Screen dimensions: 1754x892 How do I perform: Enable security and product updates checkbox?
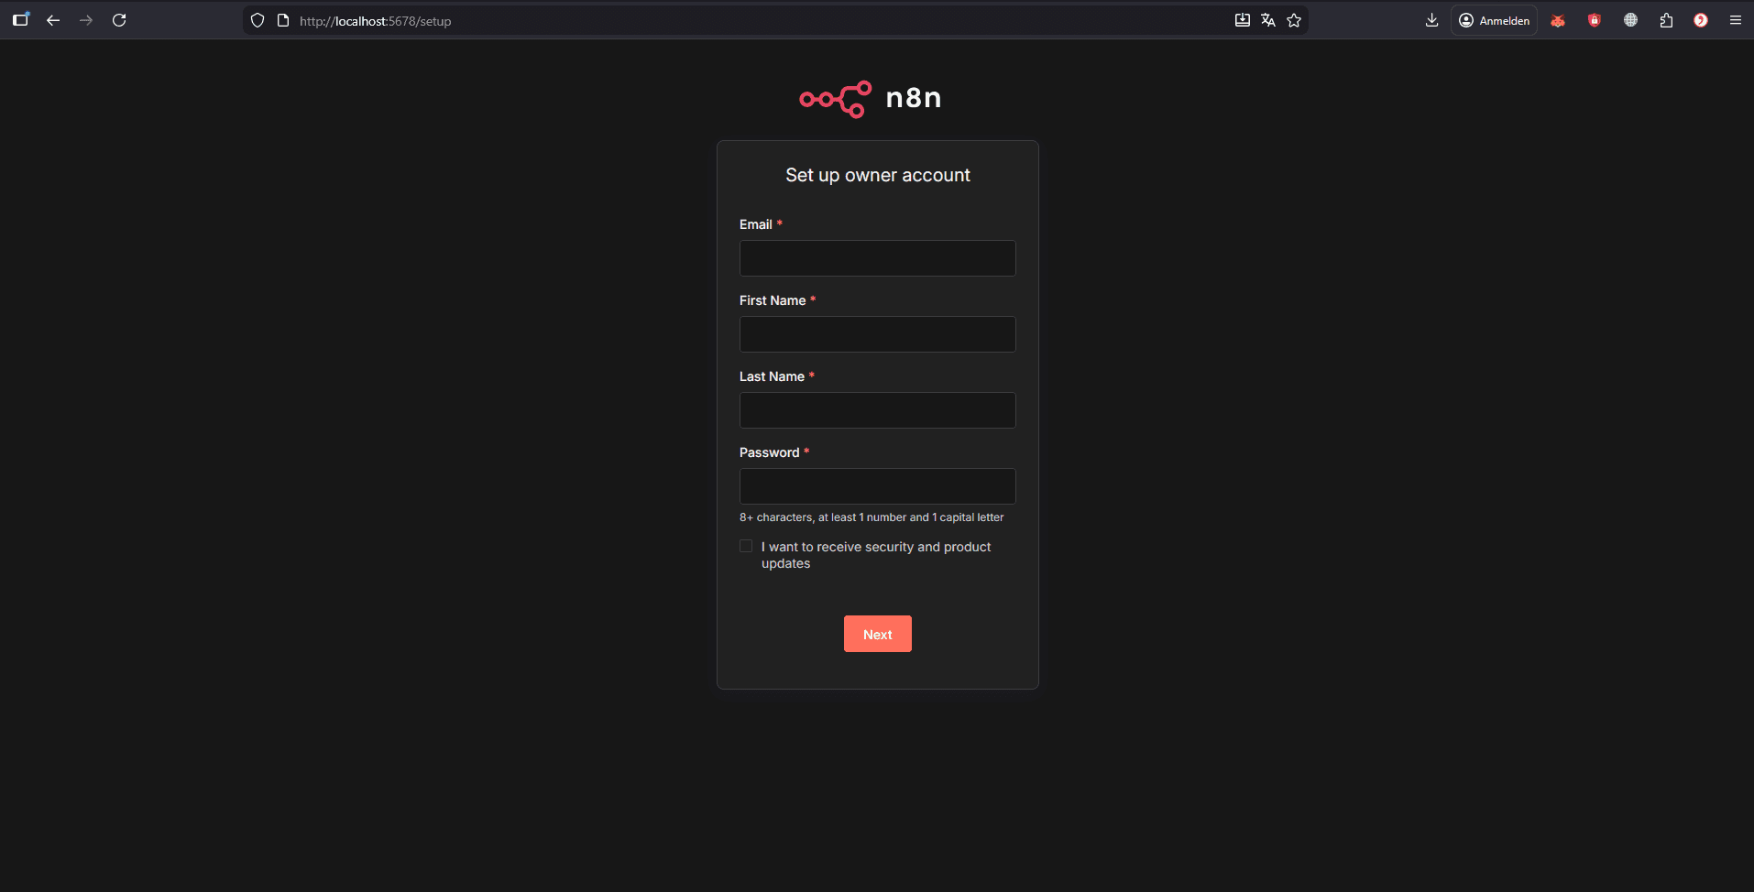[746, 546]
